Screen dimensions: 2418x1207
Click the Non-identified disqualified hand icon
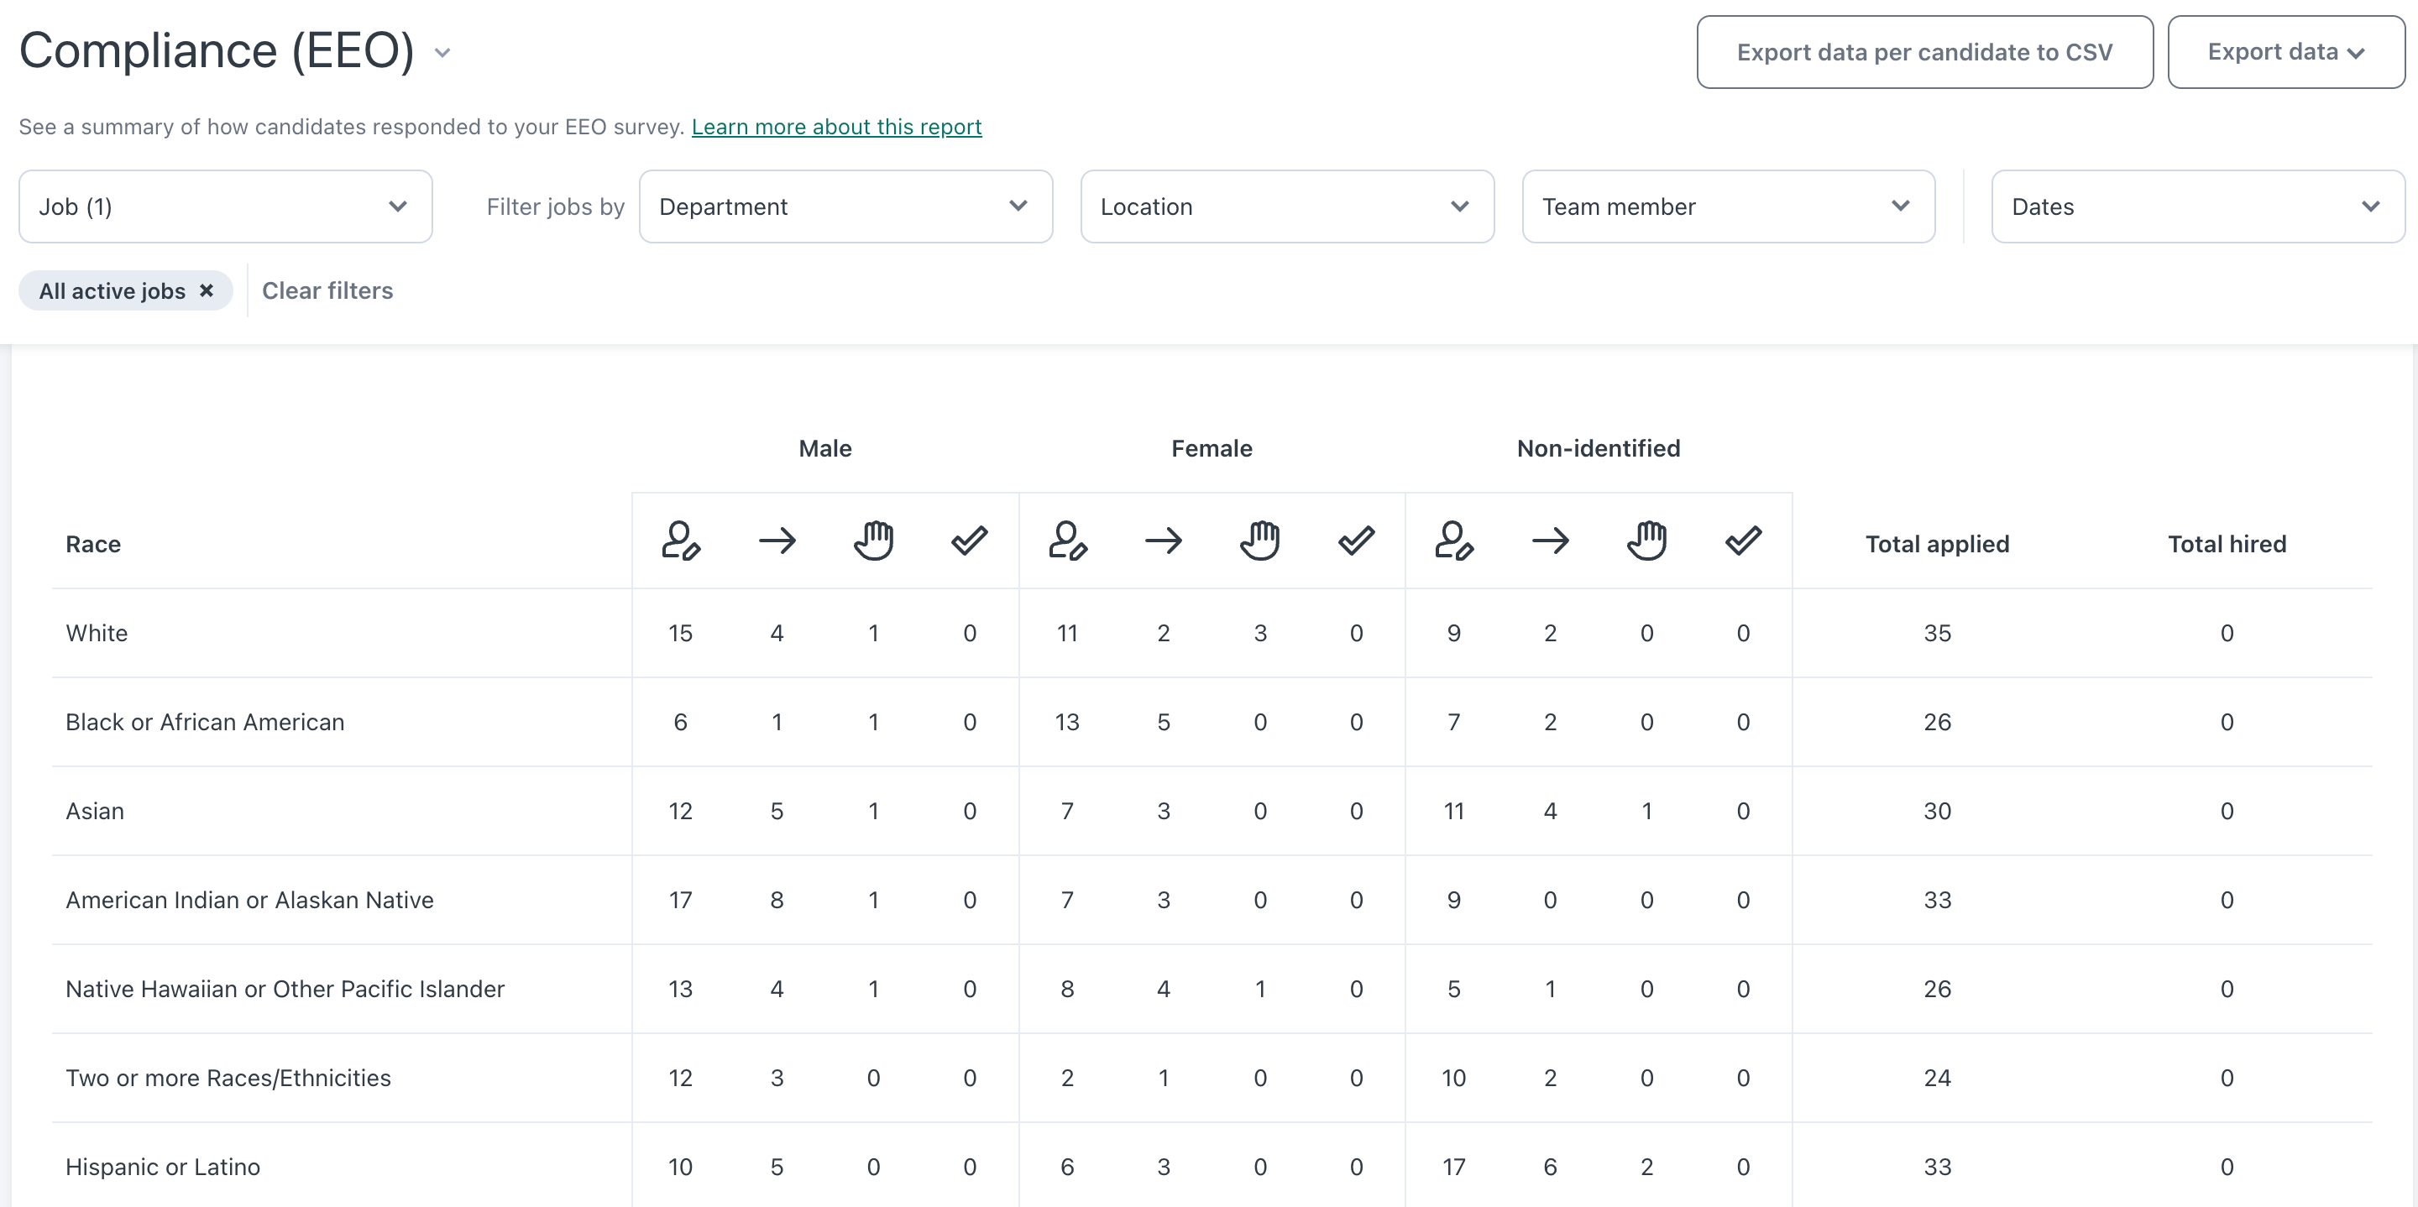1646,541
